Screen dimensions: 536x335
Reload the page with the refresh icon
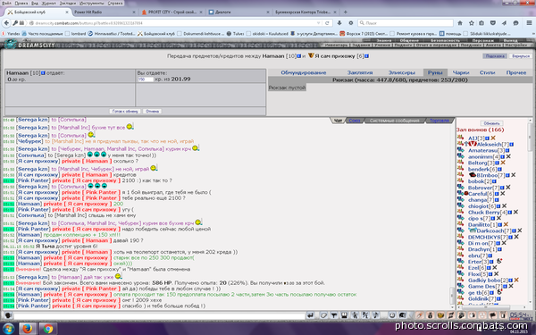tap(327, 23)
